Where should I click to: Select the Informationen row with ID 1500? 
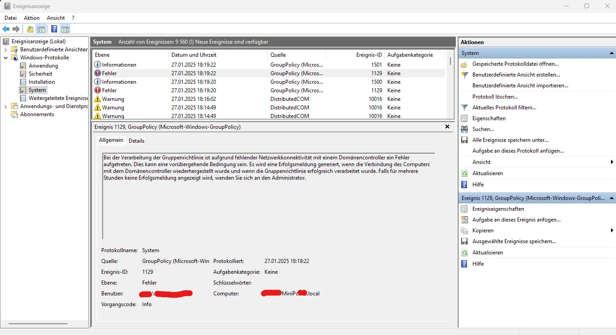tap(269, 82)
